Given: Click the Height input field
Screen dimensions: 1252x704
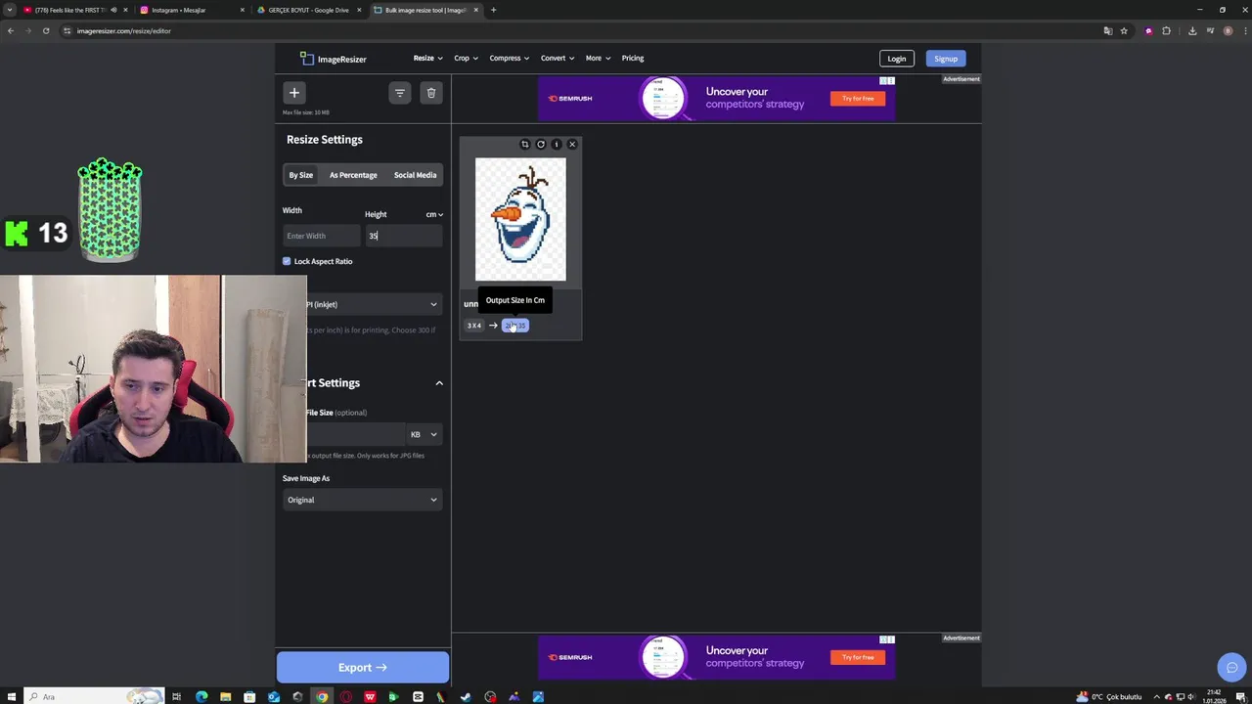Looking at the screenshot, I should [403, 236].
